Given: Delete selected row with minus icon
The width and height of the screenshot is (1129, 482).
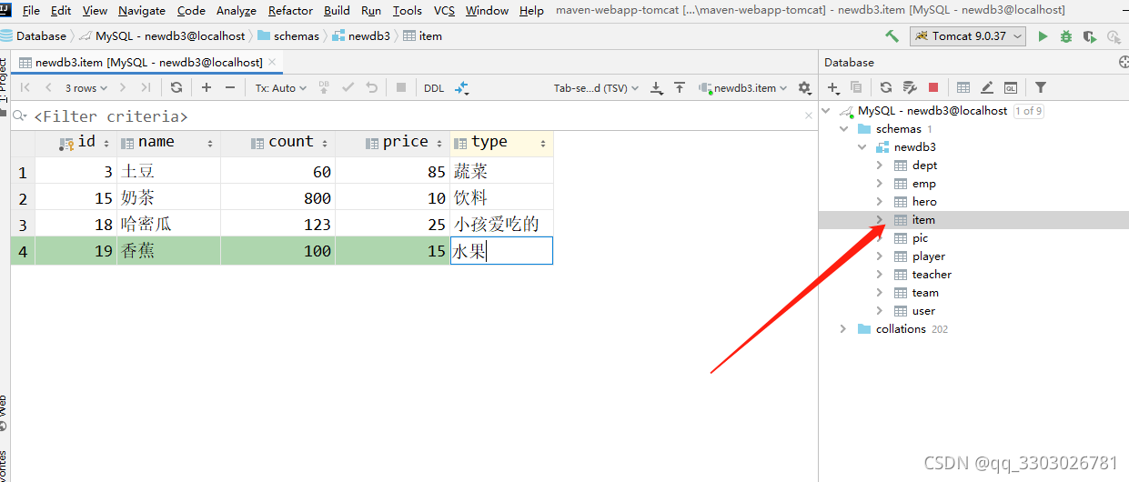Looking at the screenshot, I should coord(230,87).
